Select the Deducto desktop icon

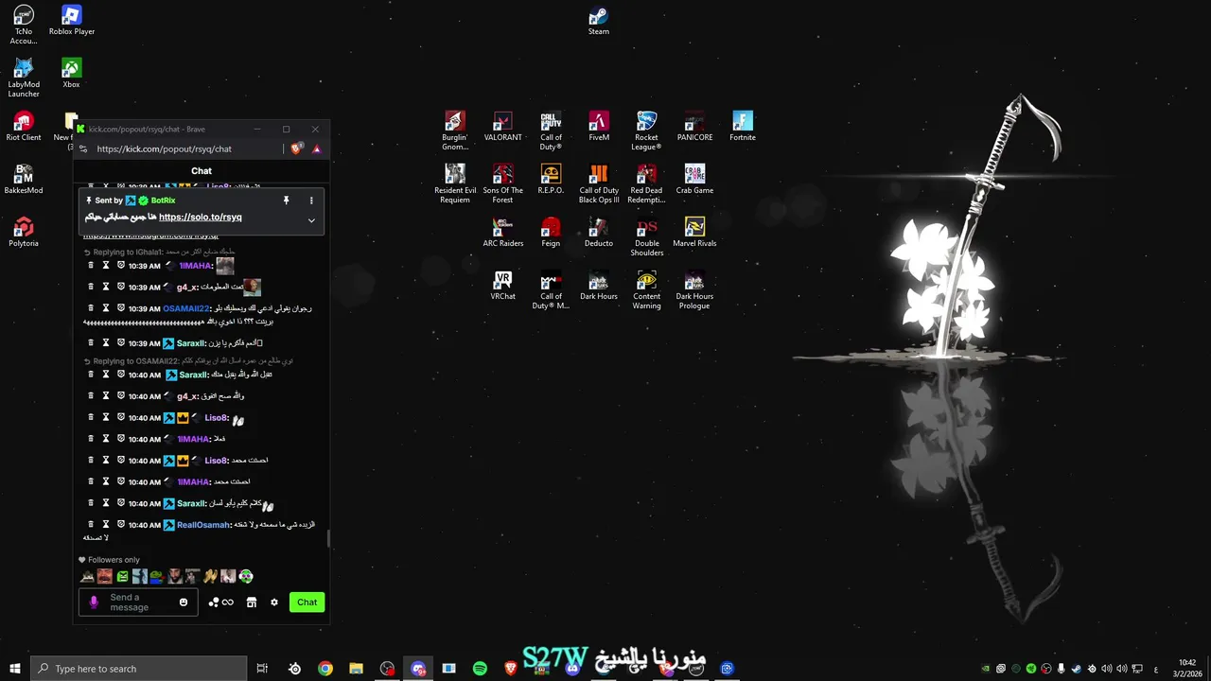(x=599, y=233)
